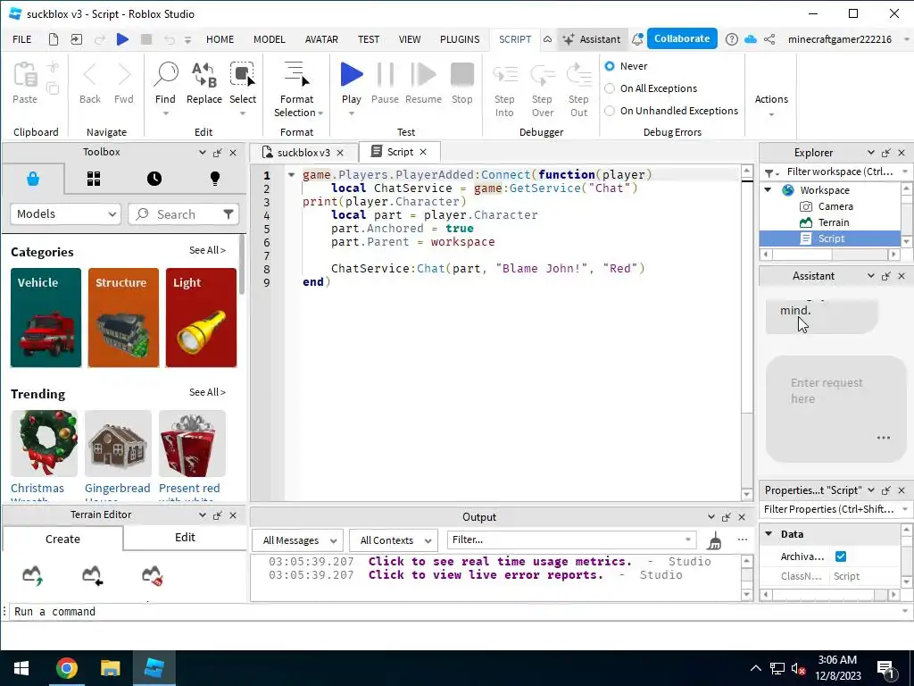This screenshot has width=914, height=686.
Task: Open the Edit tab in Terrain Editor
Action: pos(186,537)
